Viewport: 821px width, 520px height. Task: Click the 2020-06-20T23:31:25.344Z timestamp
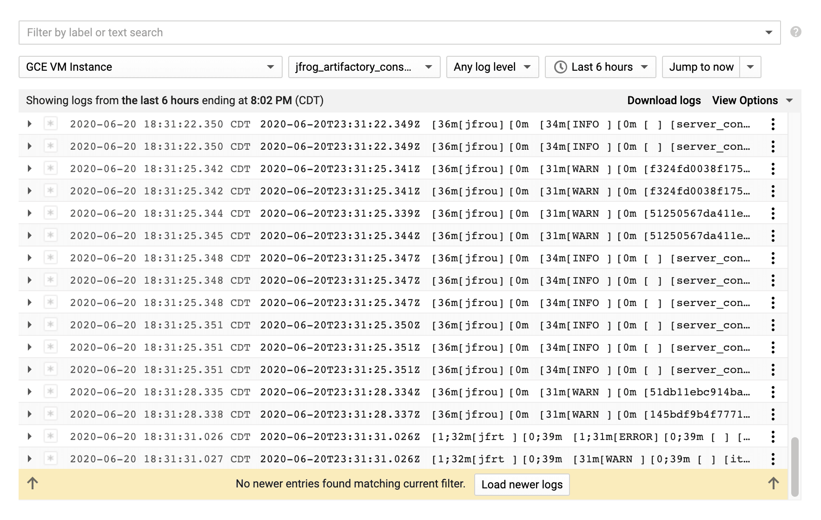point(340,236)
